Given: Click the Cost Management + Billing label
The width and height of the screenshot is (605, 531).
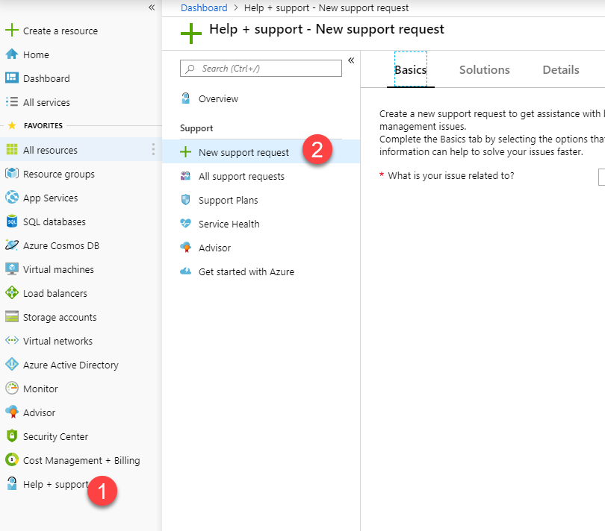Looking at the screenshot, I should click(81, 460).
